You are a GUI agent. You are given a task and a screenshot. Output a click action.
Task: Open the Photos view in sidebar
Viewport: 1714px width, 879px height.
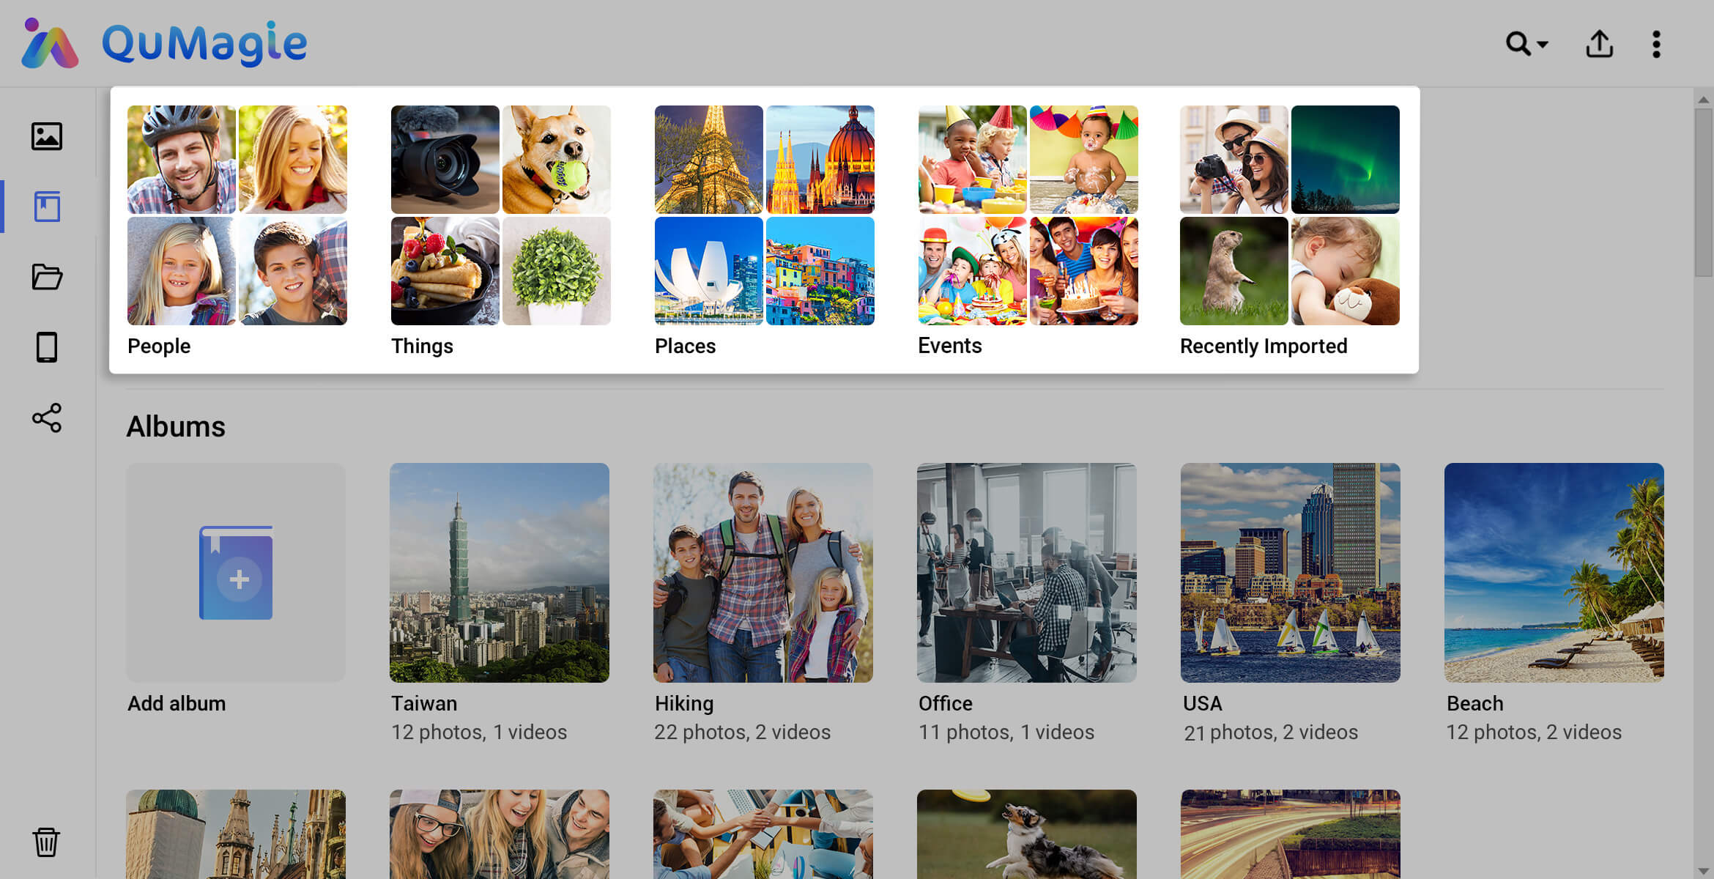click(x=47, y=136)
